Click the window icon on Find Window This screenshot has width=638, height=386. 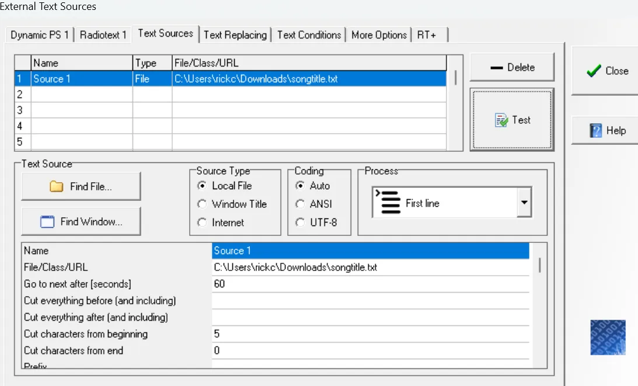[x=47, y=222]
